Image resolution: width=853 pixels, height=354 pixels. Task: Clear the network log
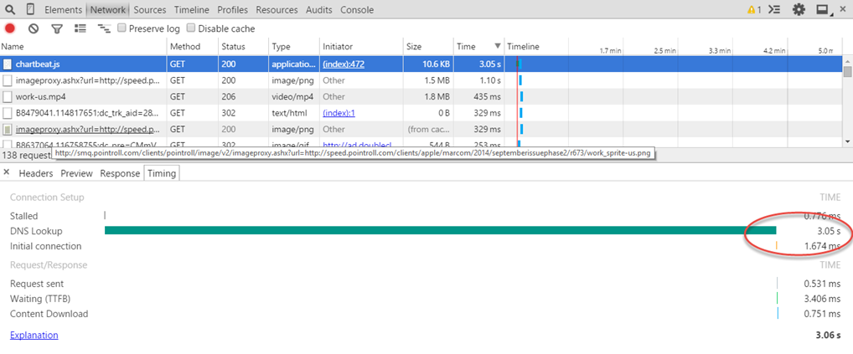pyautogui.click(x=34, y=28)
